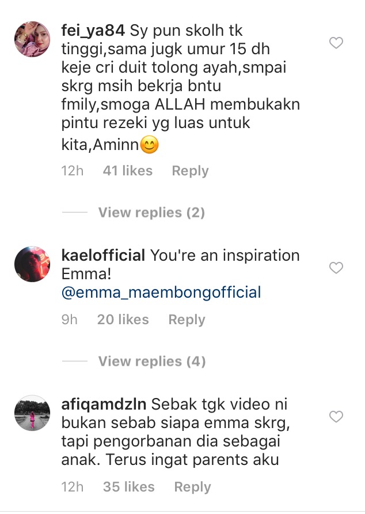Viewport: 365px width, 514px height.
Task: Tap the 9h timestamp on kaelofficial's comment
Action: pyautogui.click(x=70, y=320)
